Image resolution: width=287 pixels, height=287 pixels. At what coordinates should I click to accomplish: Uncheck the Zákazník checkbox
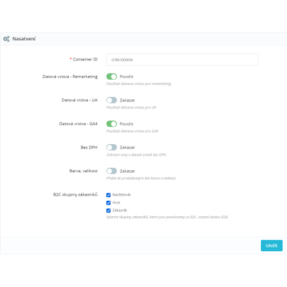tap(108, 210)
